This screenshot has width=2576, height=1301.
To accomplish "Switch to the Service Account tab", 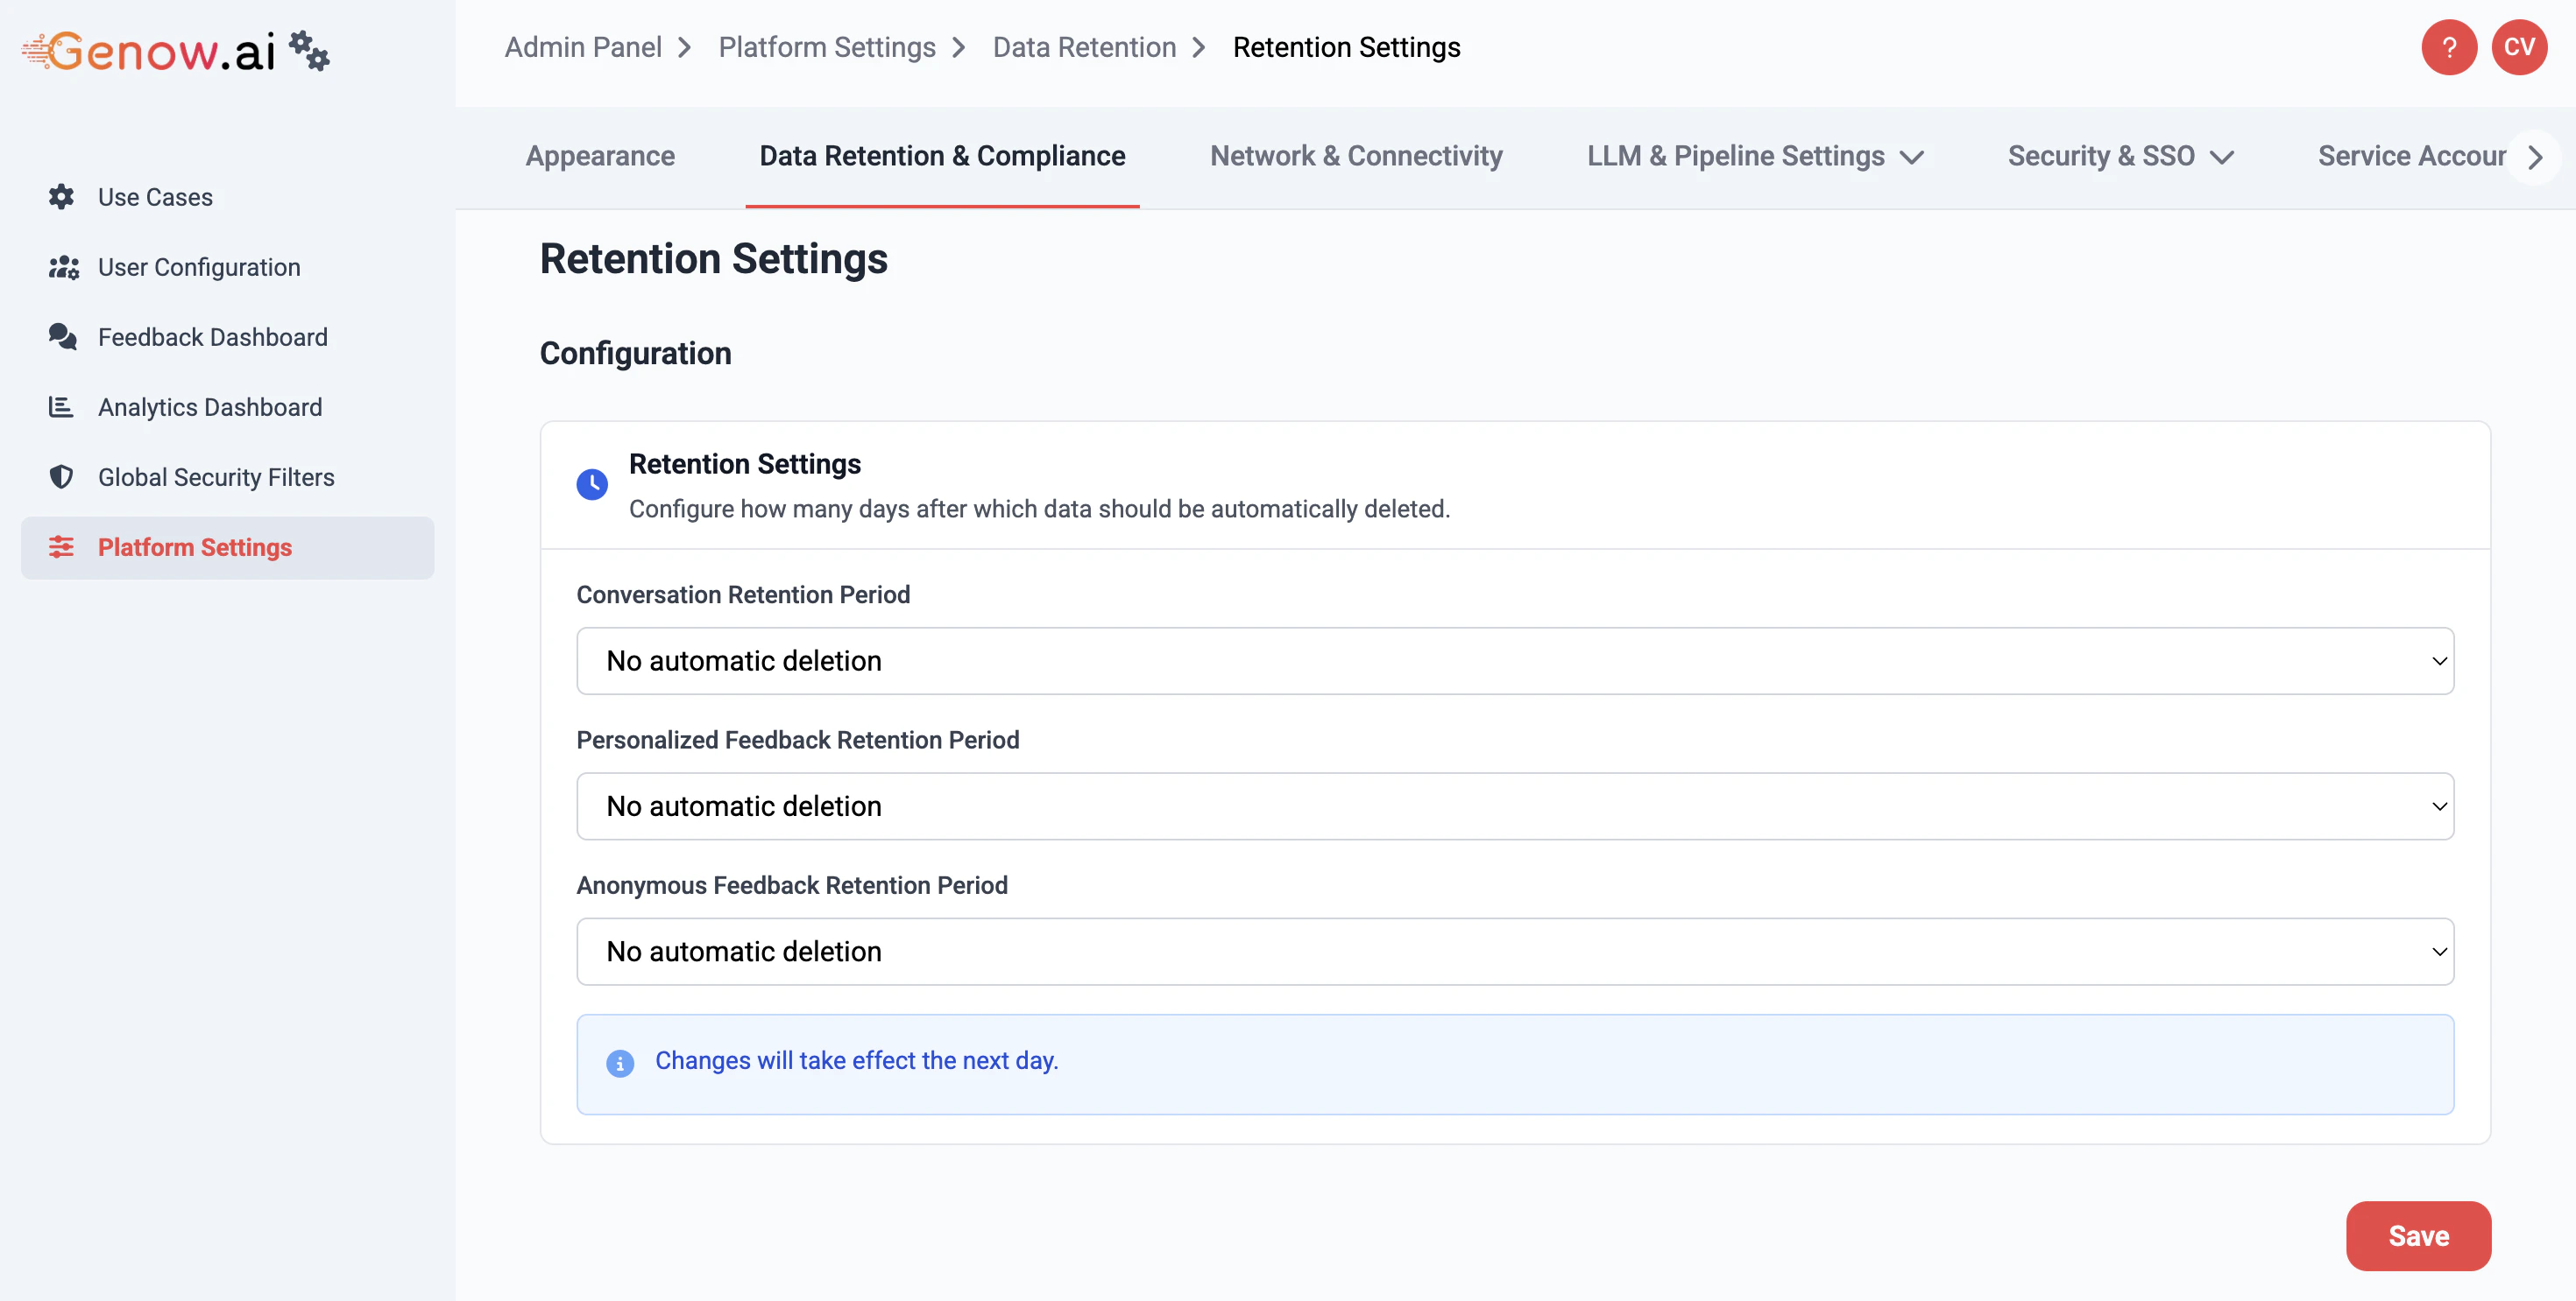I will [2412, 156].
